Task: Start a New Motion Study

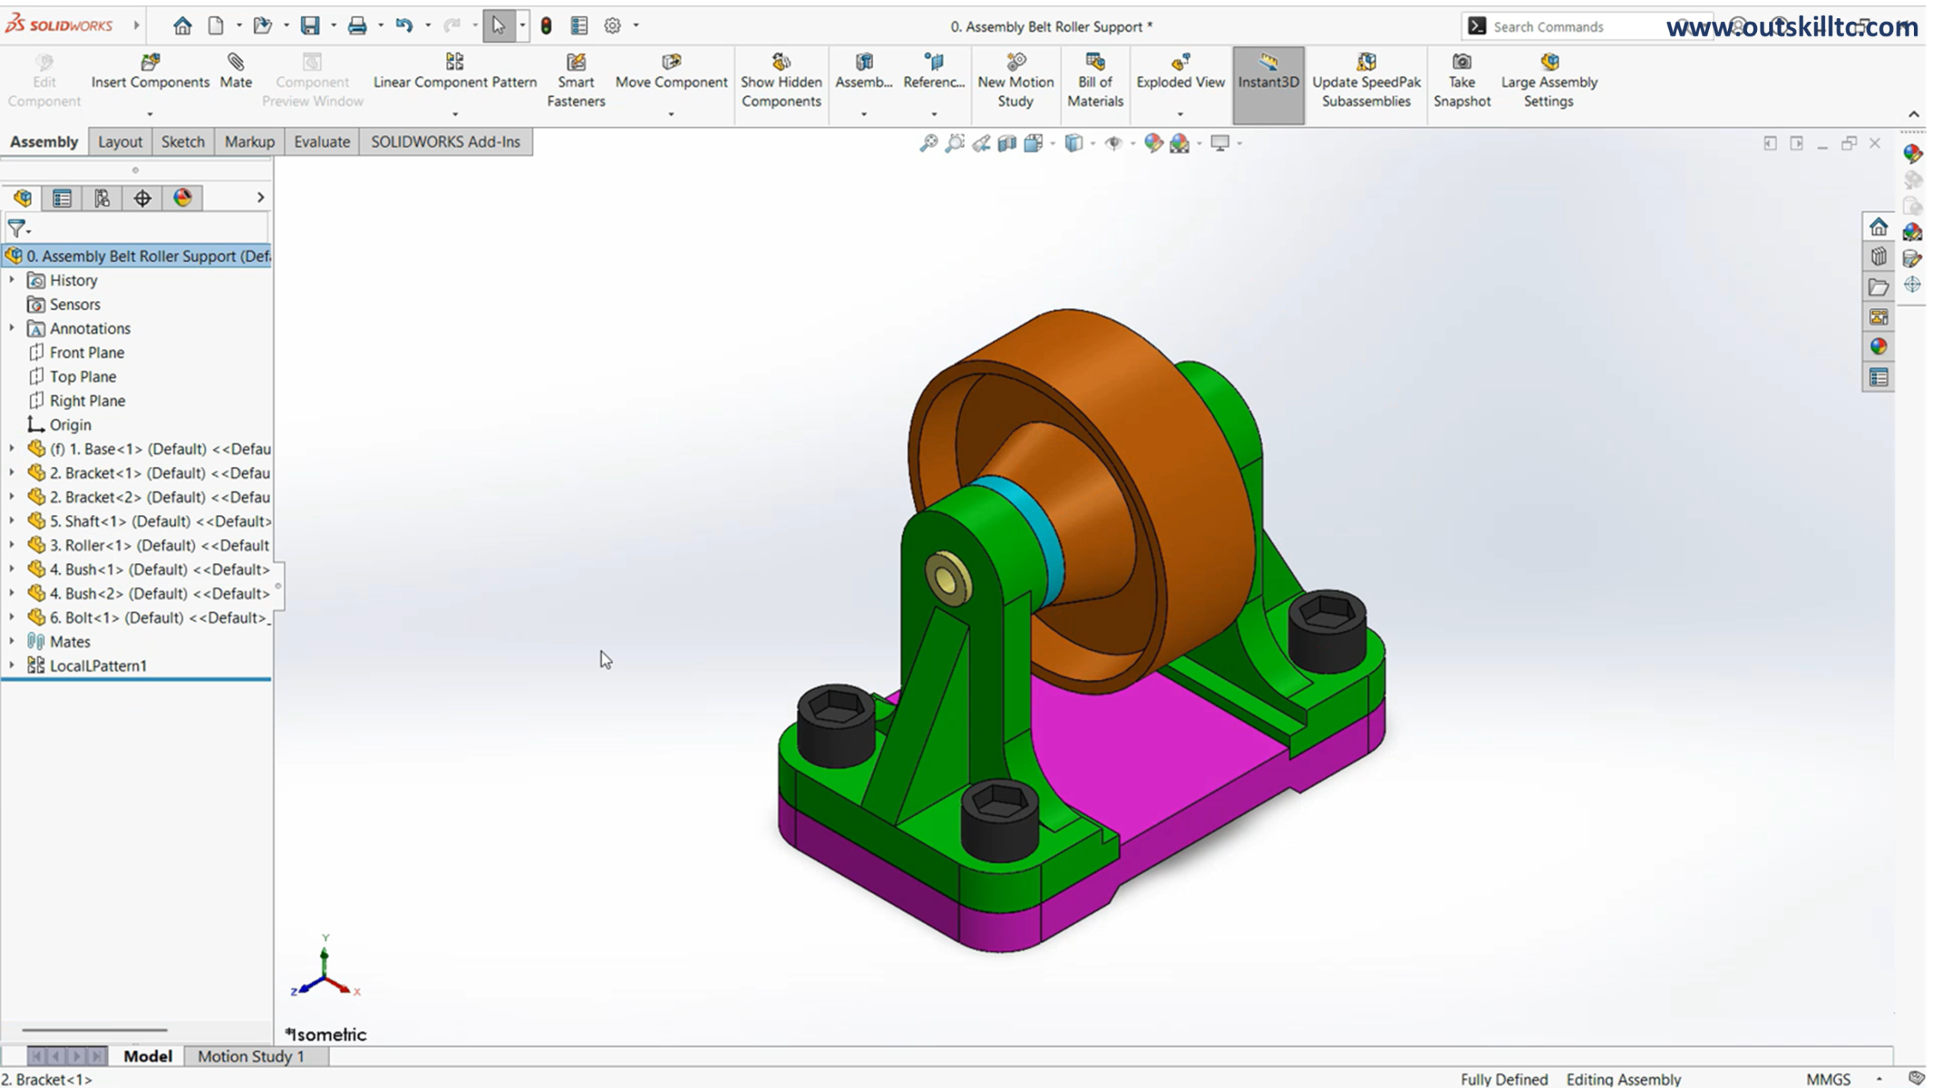Action: pos(1015,80)
